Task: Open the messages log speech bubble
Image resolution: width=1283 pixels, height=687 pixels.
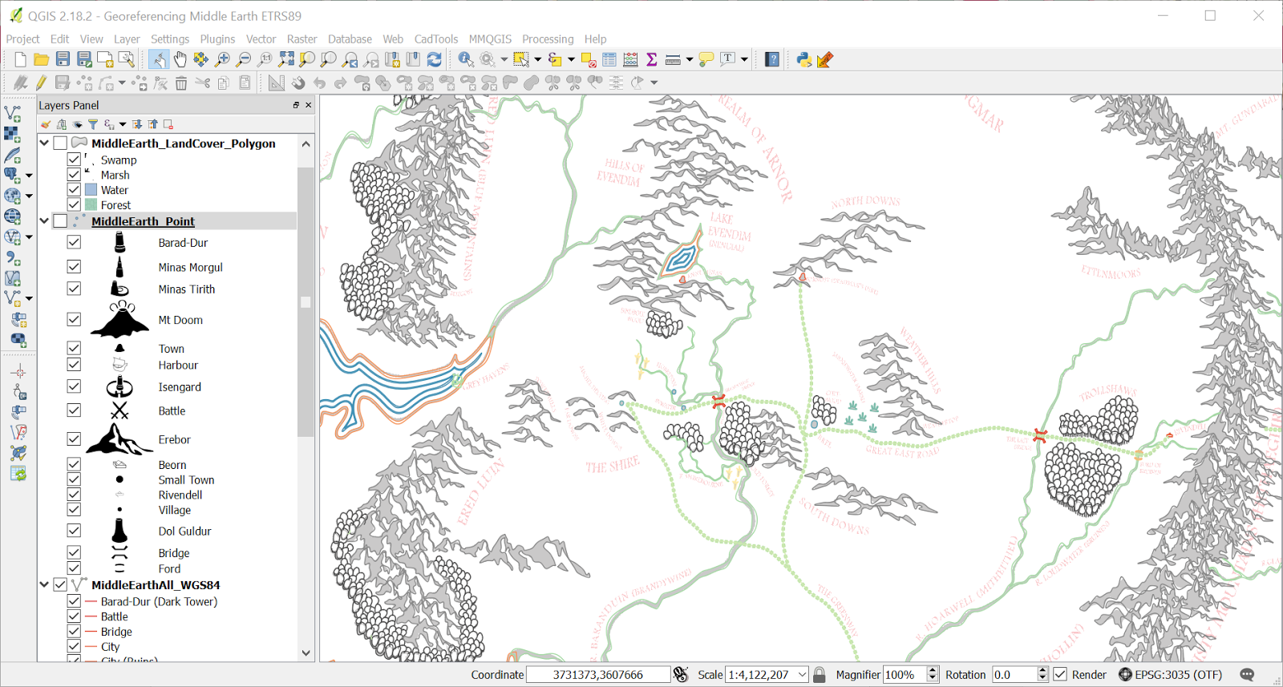Action: (1247, 675)
